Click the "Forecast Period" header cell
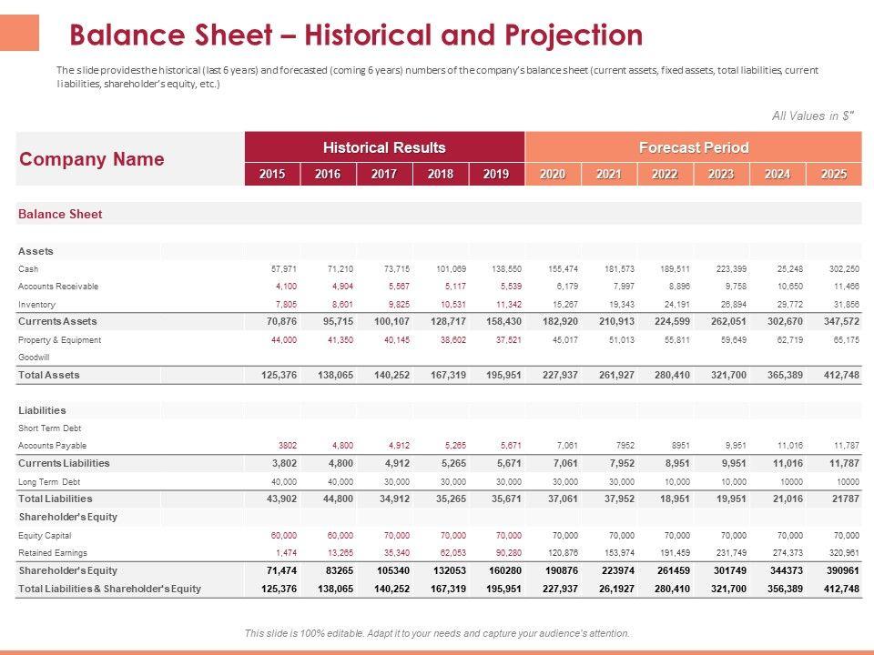Viewport: 874px width, 655px height. pos(694,147)
